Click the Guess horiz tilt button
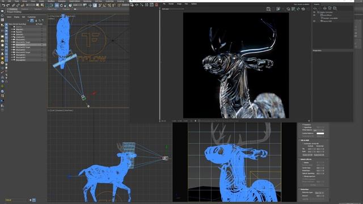Viewport: 363px width, 204px height. coord(319,155)
